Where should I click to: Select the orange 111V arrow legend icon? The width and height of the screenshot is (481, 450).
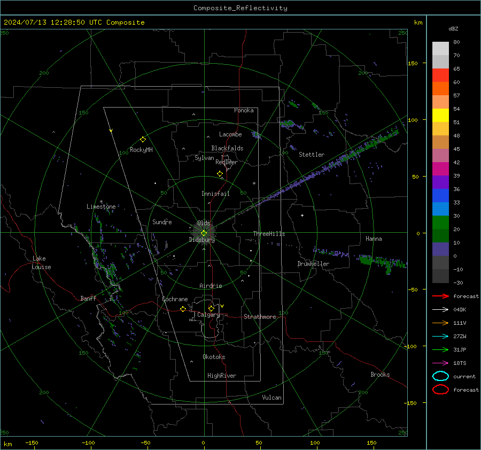point(440,323)
